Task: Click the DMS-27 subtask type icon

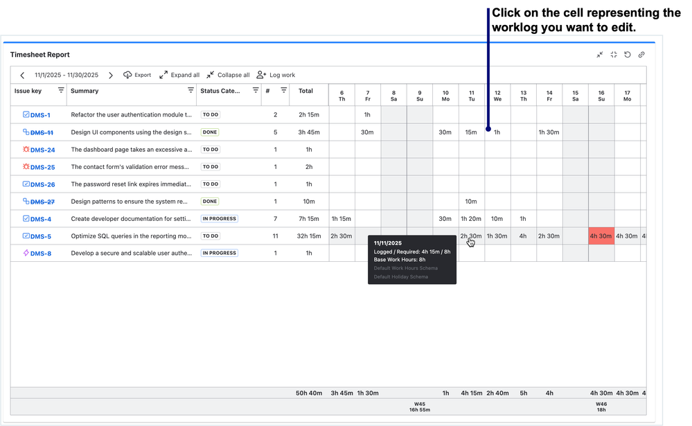Action: pyautogui.click(x=26, y=202)
